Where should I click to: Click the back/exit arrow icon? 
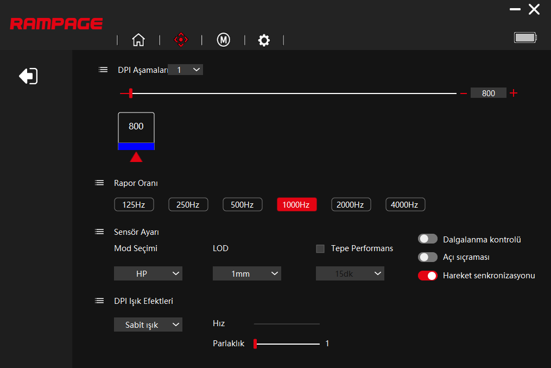(28, 76)
